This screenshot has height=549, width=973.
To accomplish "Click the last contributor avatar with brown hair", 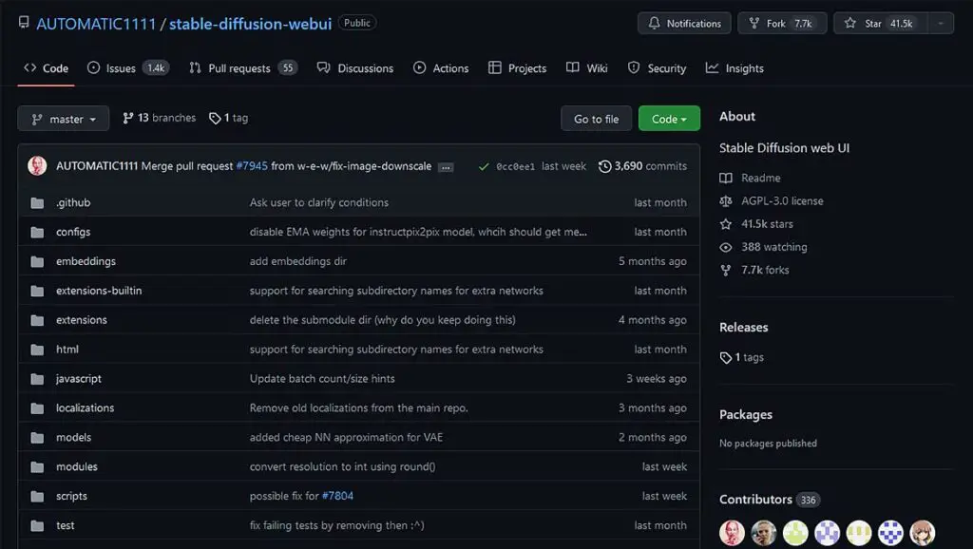I will click(923, 533).
